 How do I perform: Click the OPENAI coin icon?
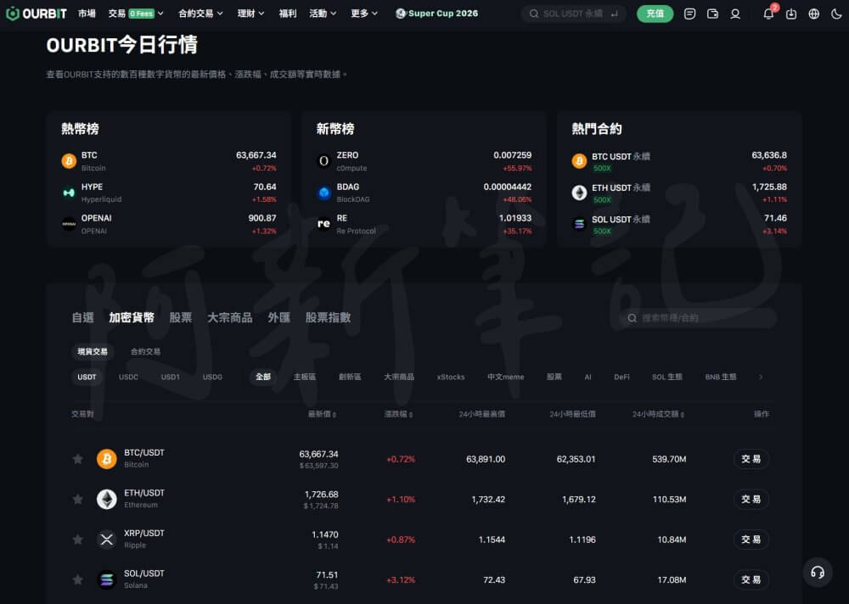(x=69, y=224)
